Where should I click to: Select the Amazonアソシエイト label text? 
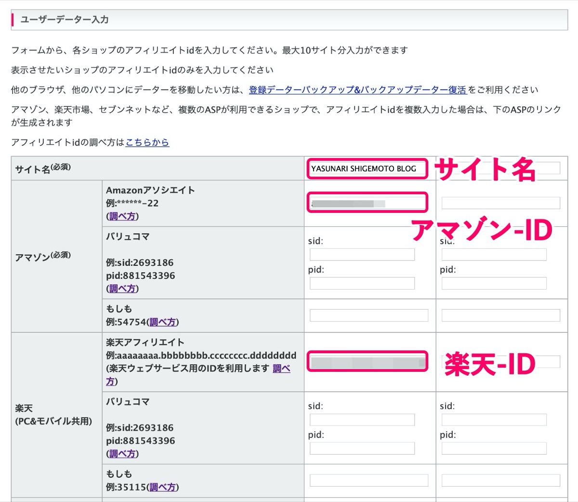tap(150, 190)
